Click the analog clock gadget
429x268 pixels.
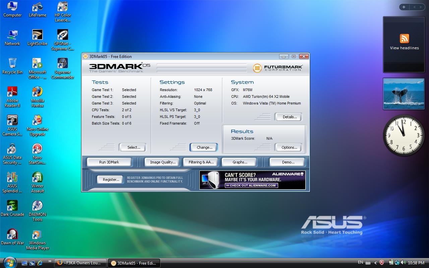[x=404, y=135]
